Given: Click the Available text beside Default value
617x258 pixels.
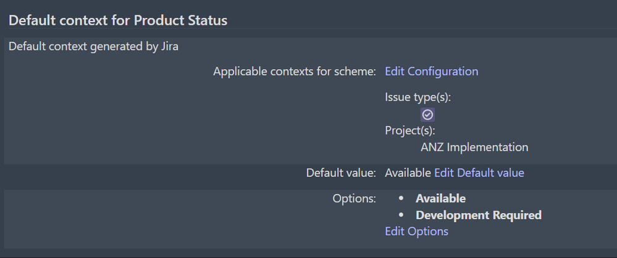Looking at the screenshot, I should pyautogui.click(x=408, y=173).
